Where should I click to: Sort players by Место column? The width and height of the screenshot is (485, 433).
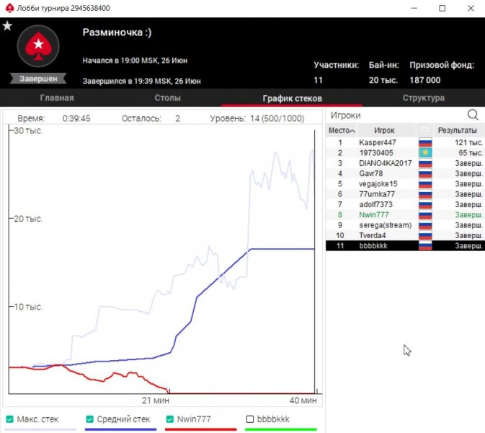(x=341, y=131)
